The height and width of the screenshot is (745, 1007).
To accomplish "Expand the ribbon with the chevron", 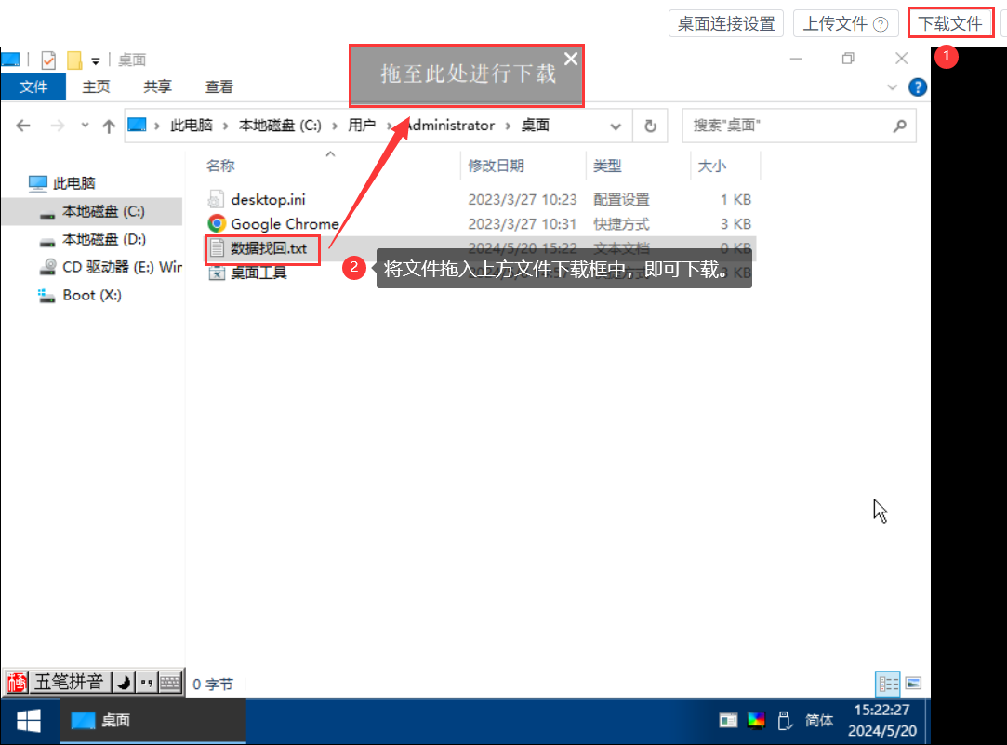I will click(894, 87).
